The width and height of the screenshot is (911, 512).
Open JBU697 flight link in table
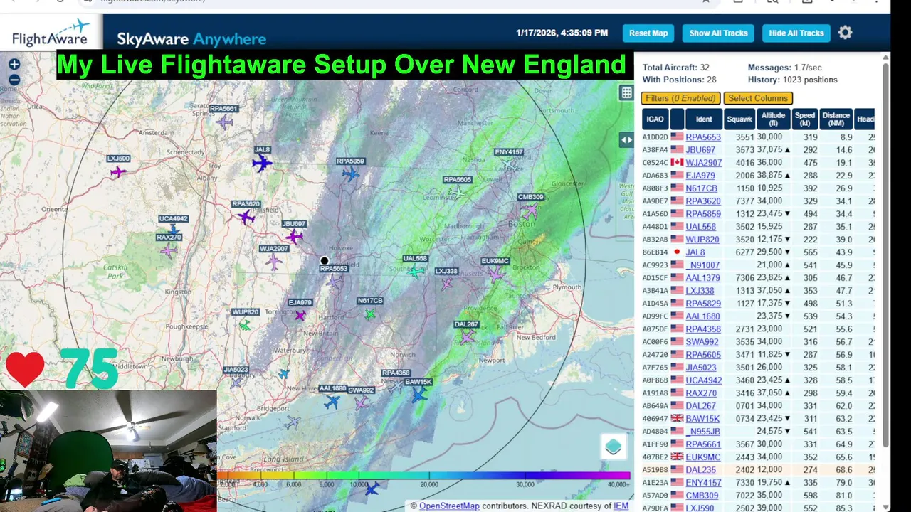[700, 150]
